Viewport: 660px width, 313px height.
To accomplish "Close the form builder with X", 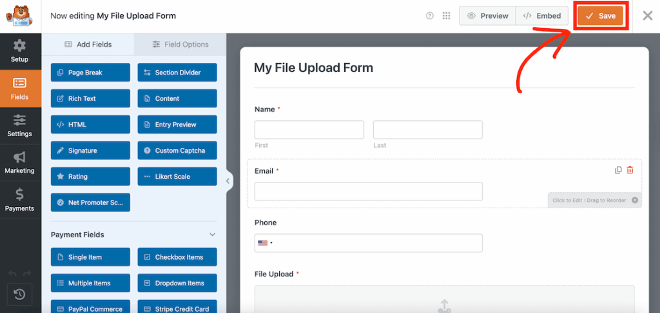I will pyautogui.click(x=647, y=16).
